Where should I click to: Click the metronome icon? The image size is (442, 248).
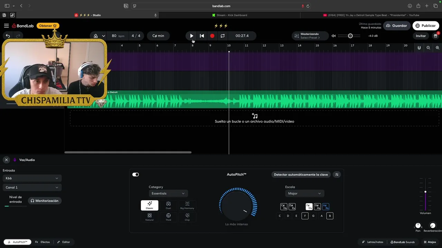click(x=96, y=36)
